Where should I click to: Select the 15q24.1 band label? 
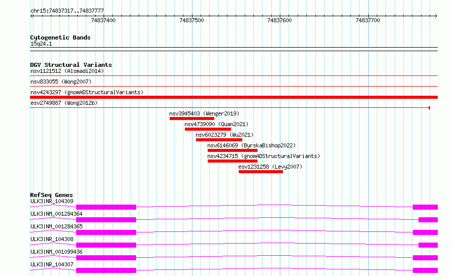pyautogui.click(x=41, y=44)
